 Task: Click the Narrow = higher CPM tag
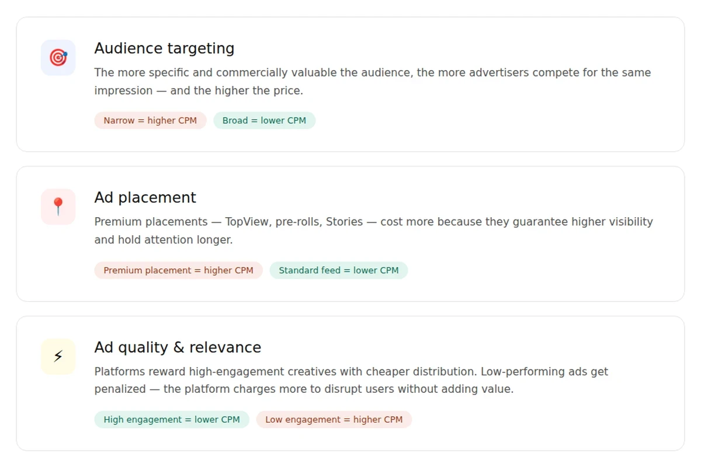pos(150,121)
